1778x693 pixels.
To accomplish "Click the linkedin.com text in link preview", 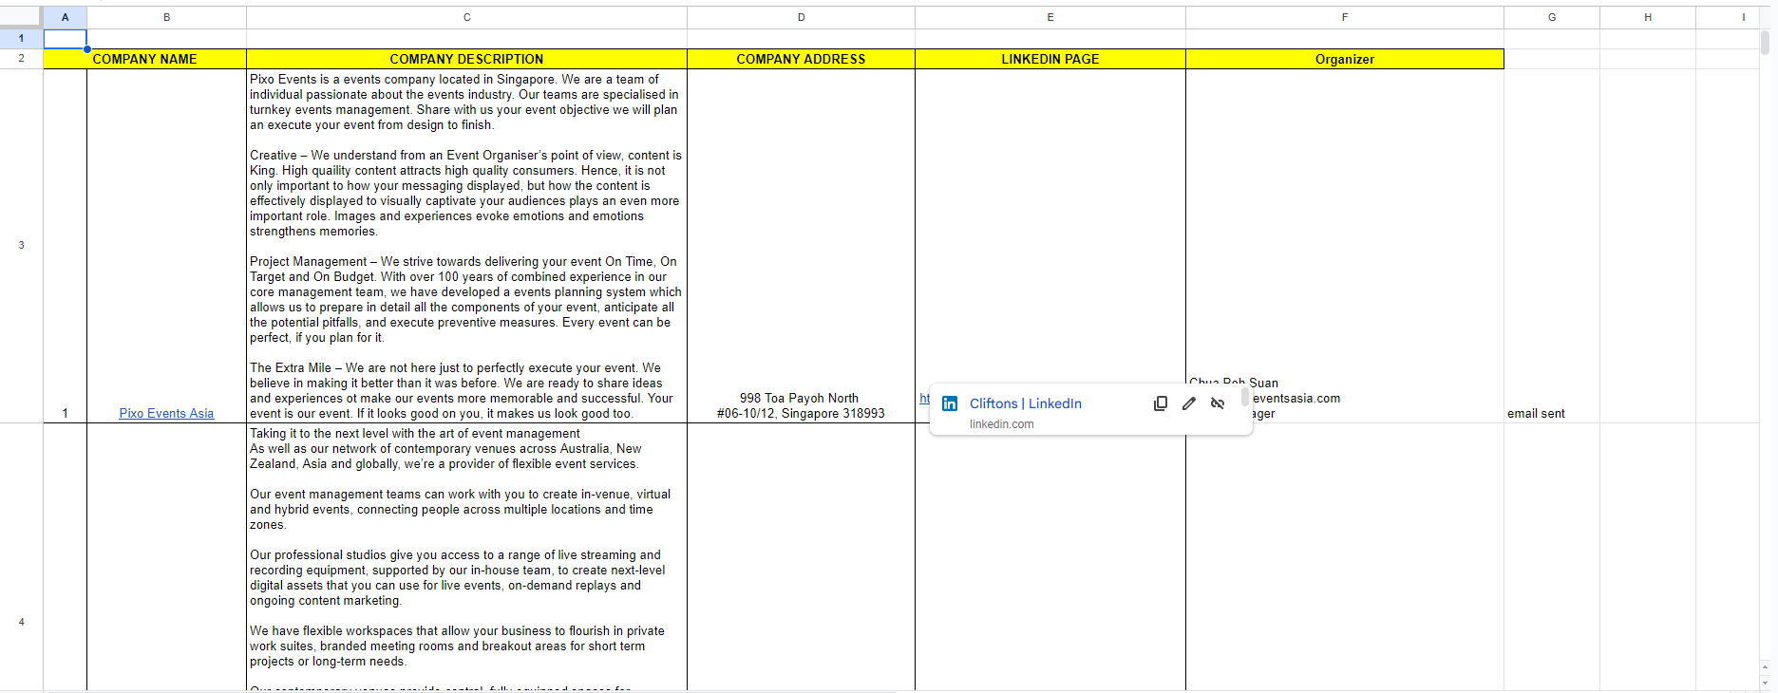I will [1001, 424].
